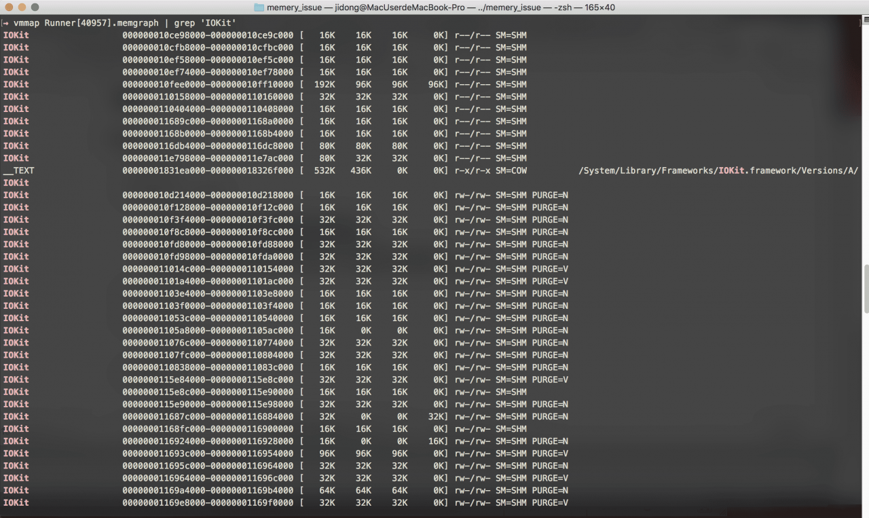Click PURGE=V on the 000000011014c000 row
The width and height of the screenshot is (869, 518).
point(550,269)
